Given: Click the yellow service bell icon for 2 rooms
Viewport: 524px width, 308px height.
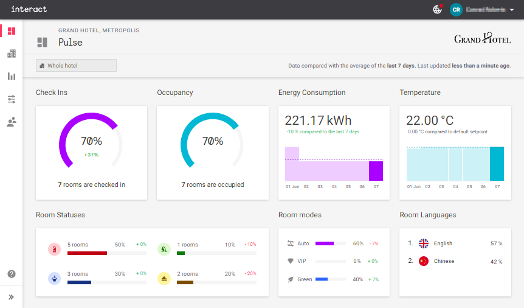Looking at the screenshot, I should click(164, 278).
